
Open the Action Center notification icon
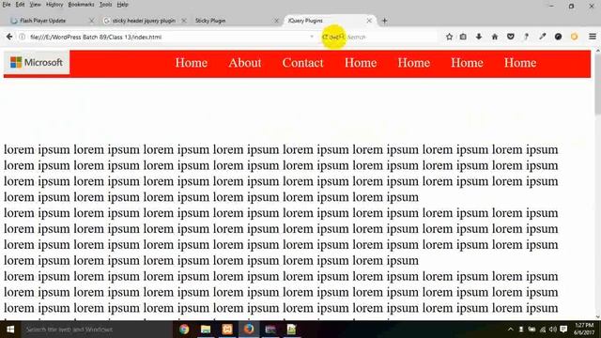(x=563, y=330)
